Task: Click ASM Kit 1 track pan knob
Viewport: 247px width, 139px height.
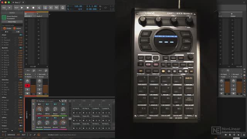Action: coord(27,81)
